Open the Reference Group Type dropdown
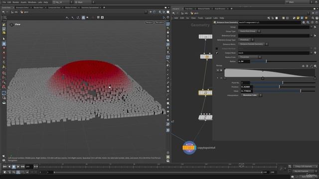 pyautogui.click(x=246, y=40)
